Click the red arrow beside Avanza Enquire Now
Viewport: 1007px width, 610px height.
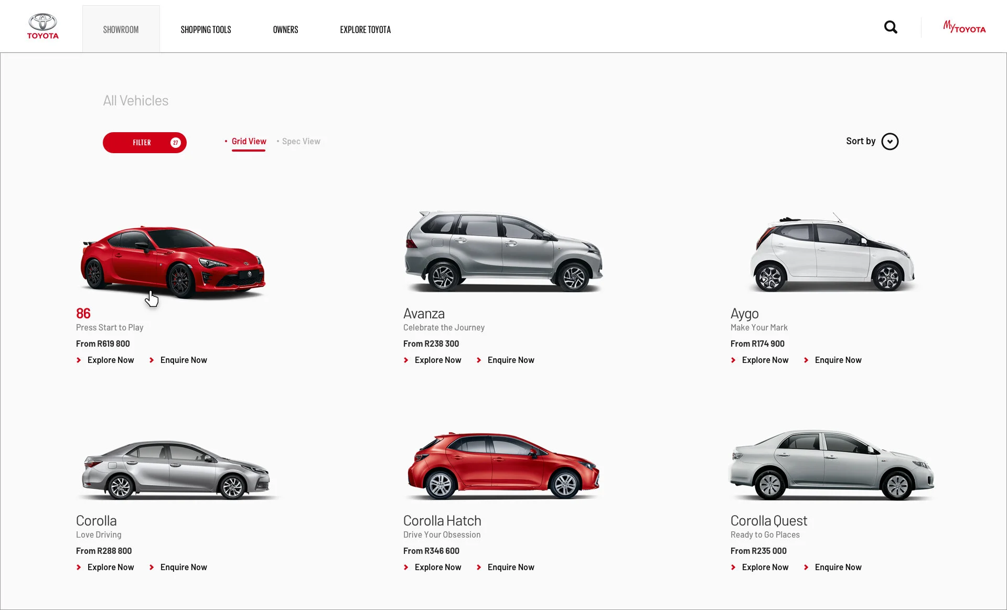point(479,360)
